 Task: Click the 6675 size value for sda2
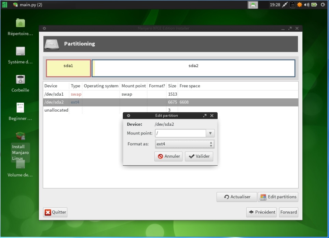pos(173,102)
